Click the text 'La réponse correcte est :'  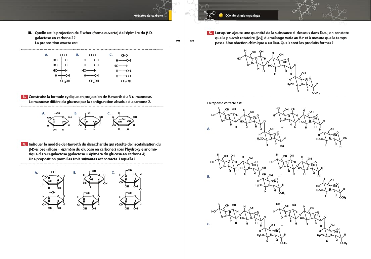click(225, 103)
